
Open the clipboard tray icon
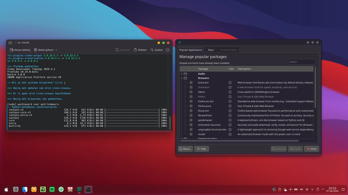coord(279,190)
